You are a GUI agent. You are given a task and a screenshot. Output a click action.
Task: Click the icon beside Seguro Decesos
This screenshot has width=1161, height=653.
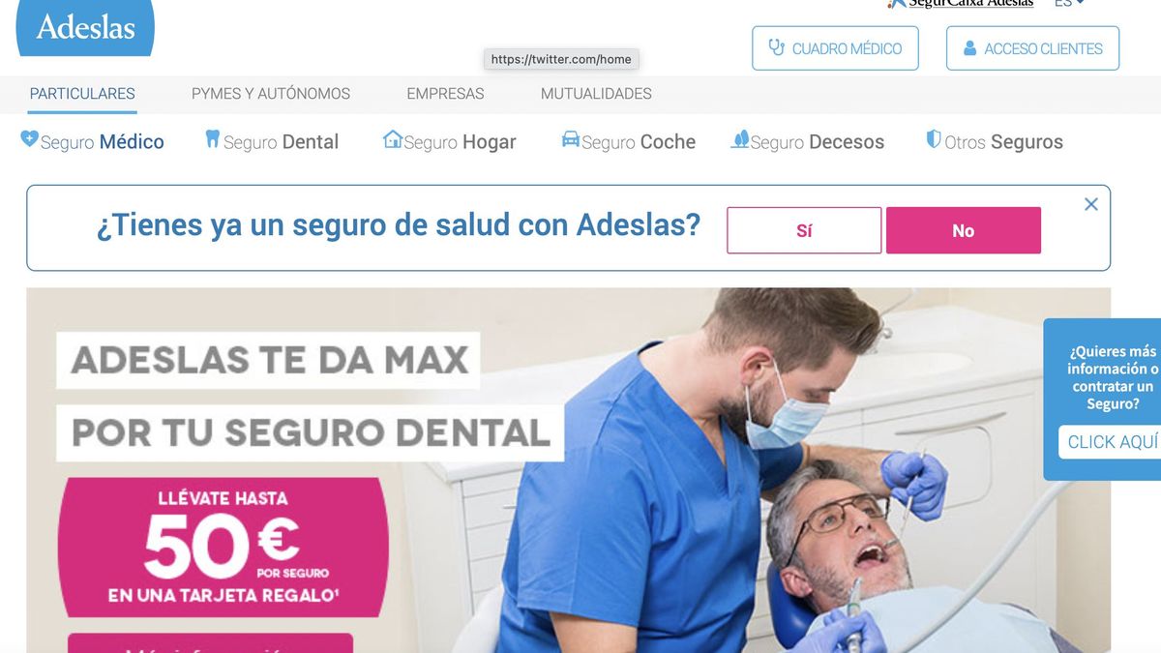point(740,139)
